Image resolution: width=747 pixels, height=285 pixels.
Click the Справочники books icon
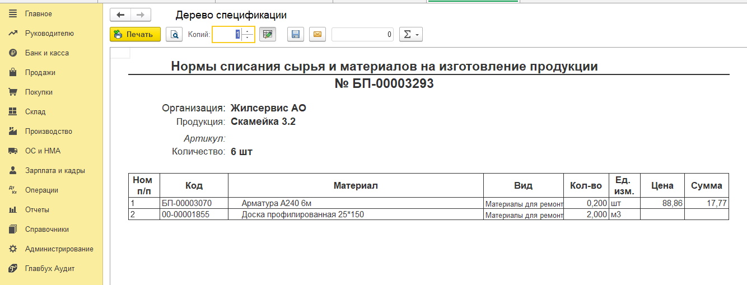coord(13,229)
